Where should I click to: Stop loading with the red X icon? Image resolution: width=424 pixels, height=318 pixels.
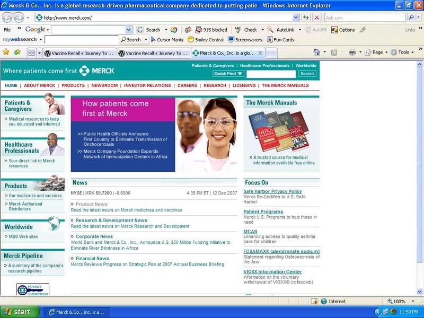pos(316,17)
